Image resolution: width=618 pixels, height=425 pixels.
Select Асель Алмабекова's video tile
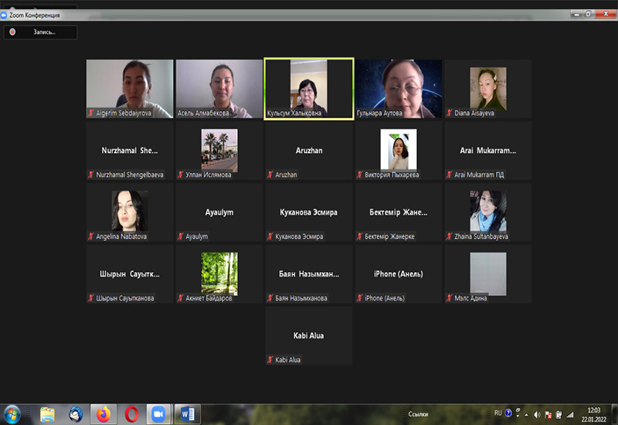[219, 89]
